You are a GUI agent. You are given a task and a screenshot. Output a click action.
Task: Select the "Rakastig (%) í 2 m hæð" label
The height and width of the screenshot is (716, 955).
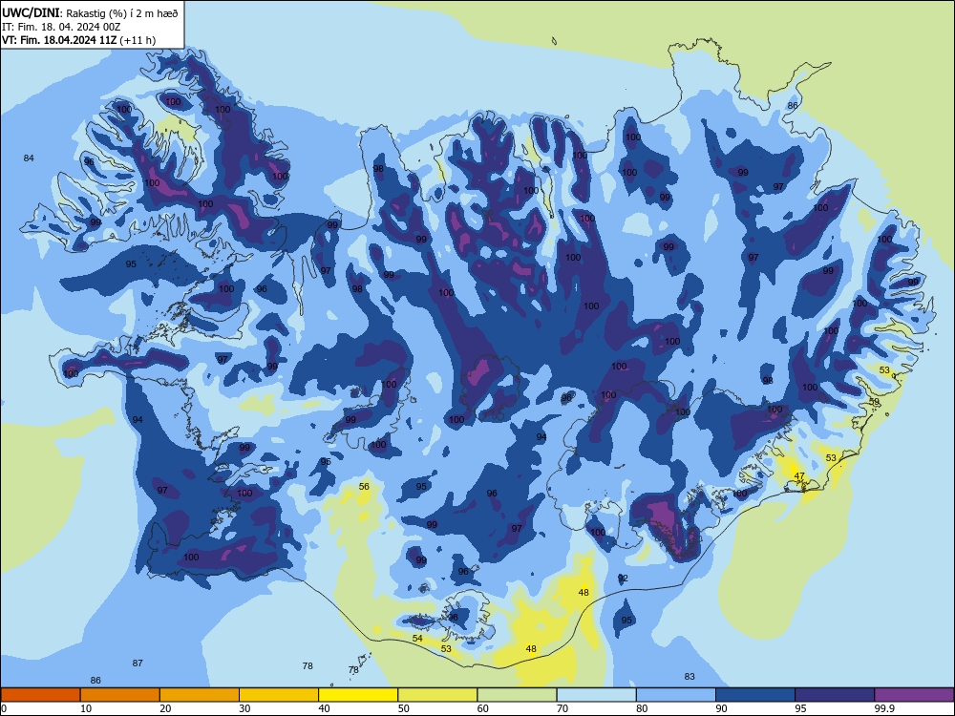click(122, 13)
